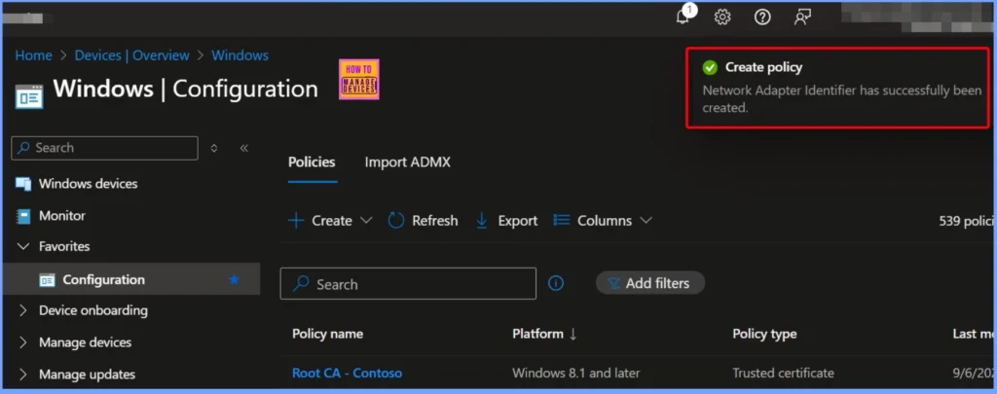Open the feedback person icon

(x=802, y=18)
